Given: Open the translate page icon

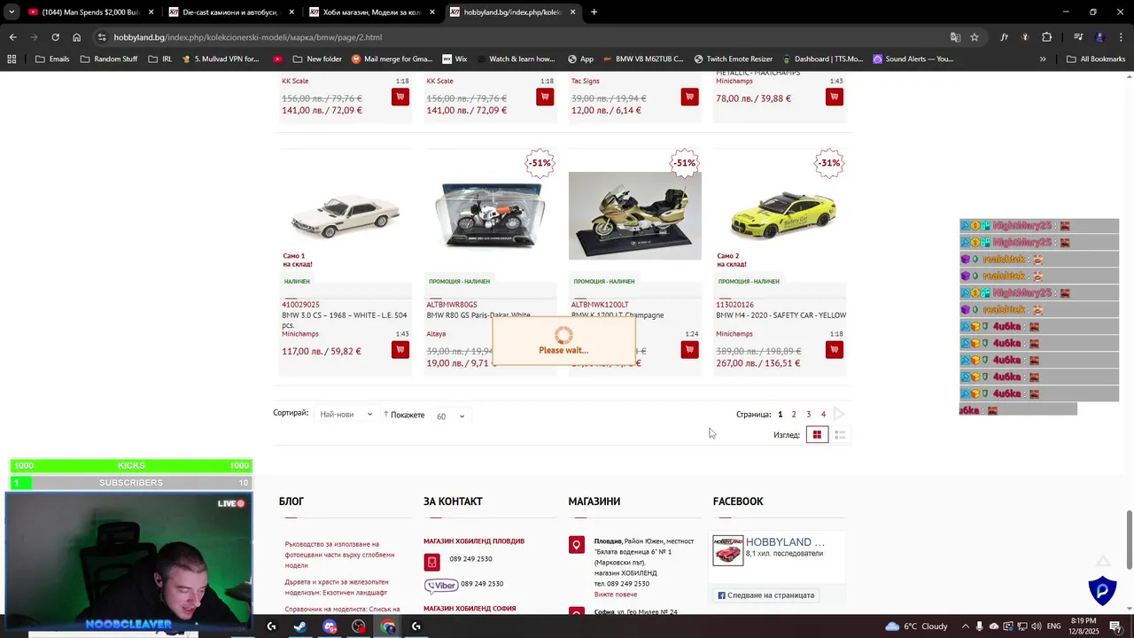Looking at the screenshot, I should (x=955, y=37).
